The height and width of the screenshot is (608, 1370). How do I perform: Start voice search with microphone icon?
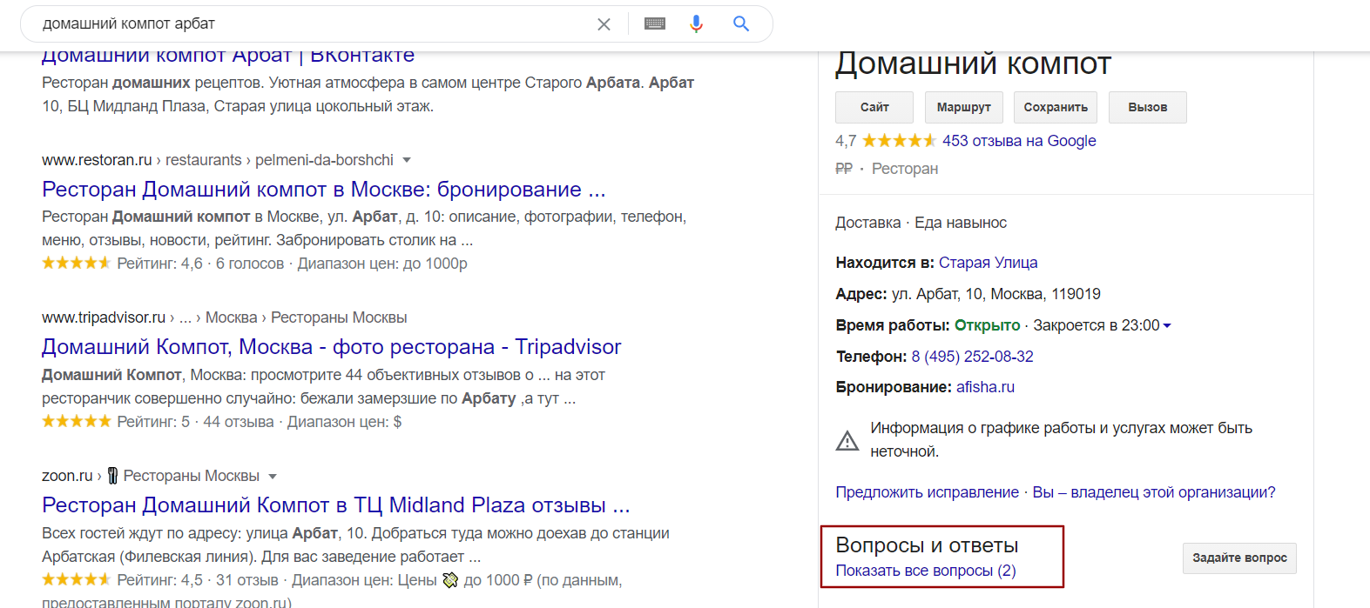coord(696,24)
